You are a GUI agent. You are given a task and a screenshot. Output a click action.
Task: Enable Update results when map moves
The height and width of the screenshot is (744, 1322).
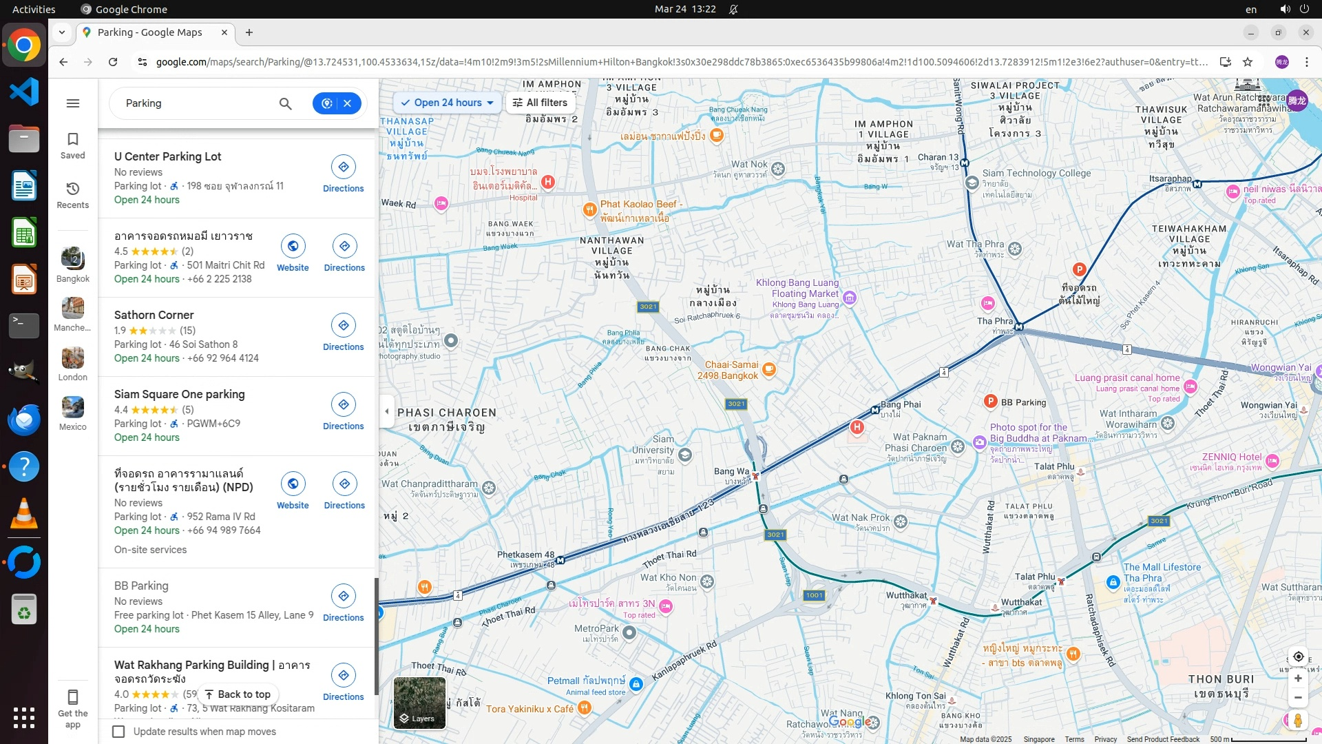point(118,732)
